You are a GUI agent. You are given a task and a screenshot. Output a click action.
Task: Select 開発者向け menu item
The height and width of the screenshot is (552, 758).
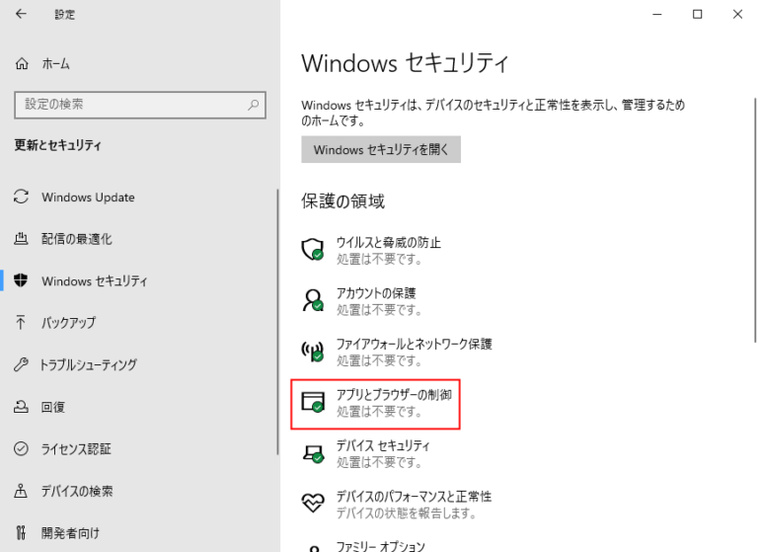(71, 533)
